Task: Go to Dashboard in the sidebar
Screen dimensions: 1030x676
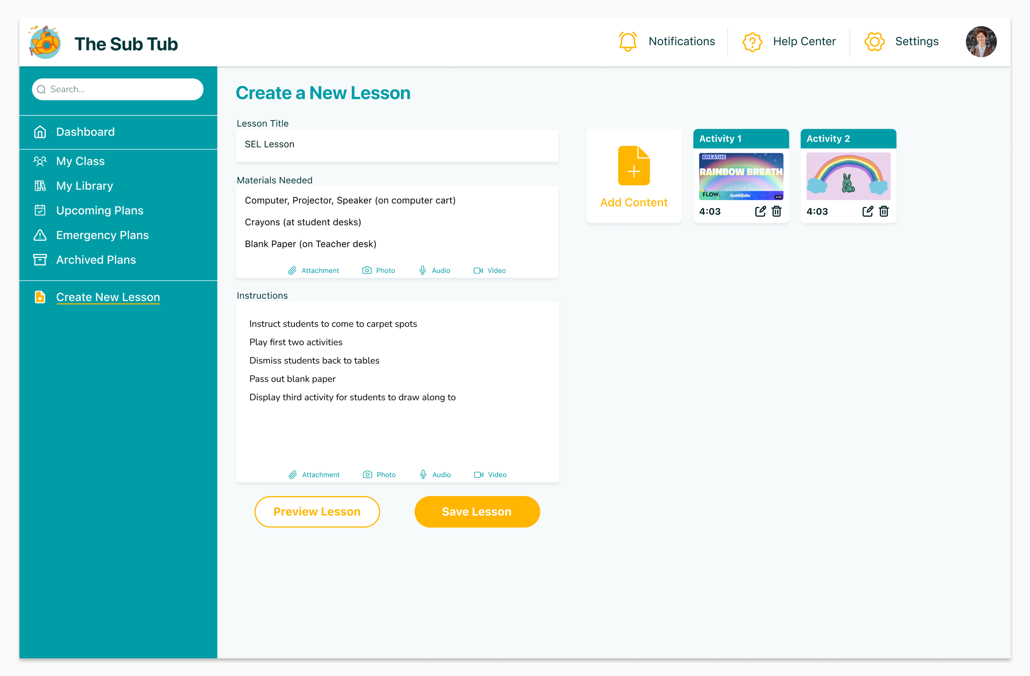Action: [x=85, y=132]
